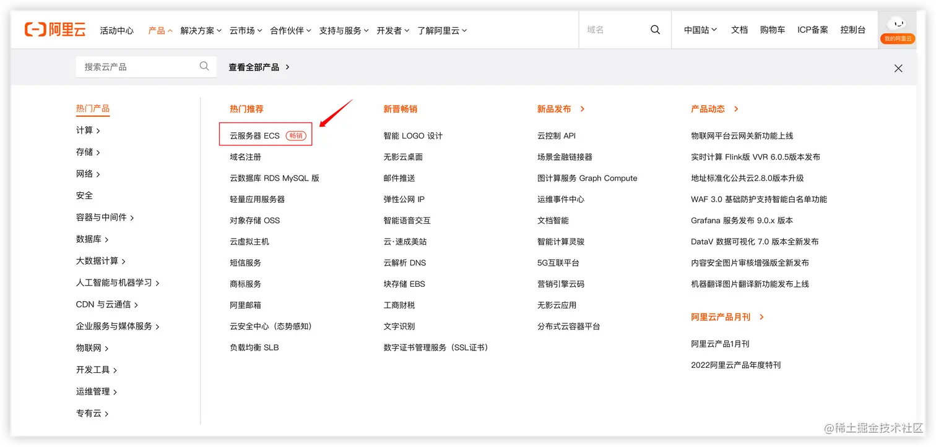Expand 运维管理 category
The width and height of the screenshot is (936, 447).
point(97,391)
